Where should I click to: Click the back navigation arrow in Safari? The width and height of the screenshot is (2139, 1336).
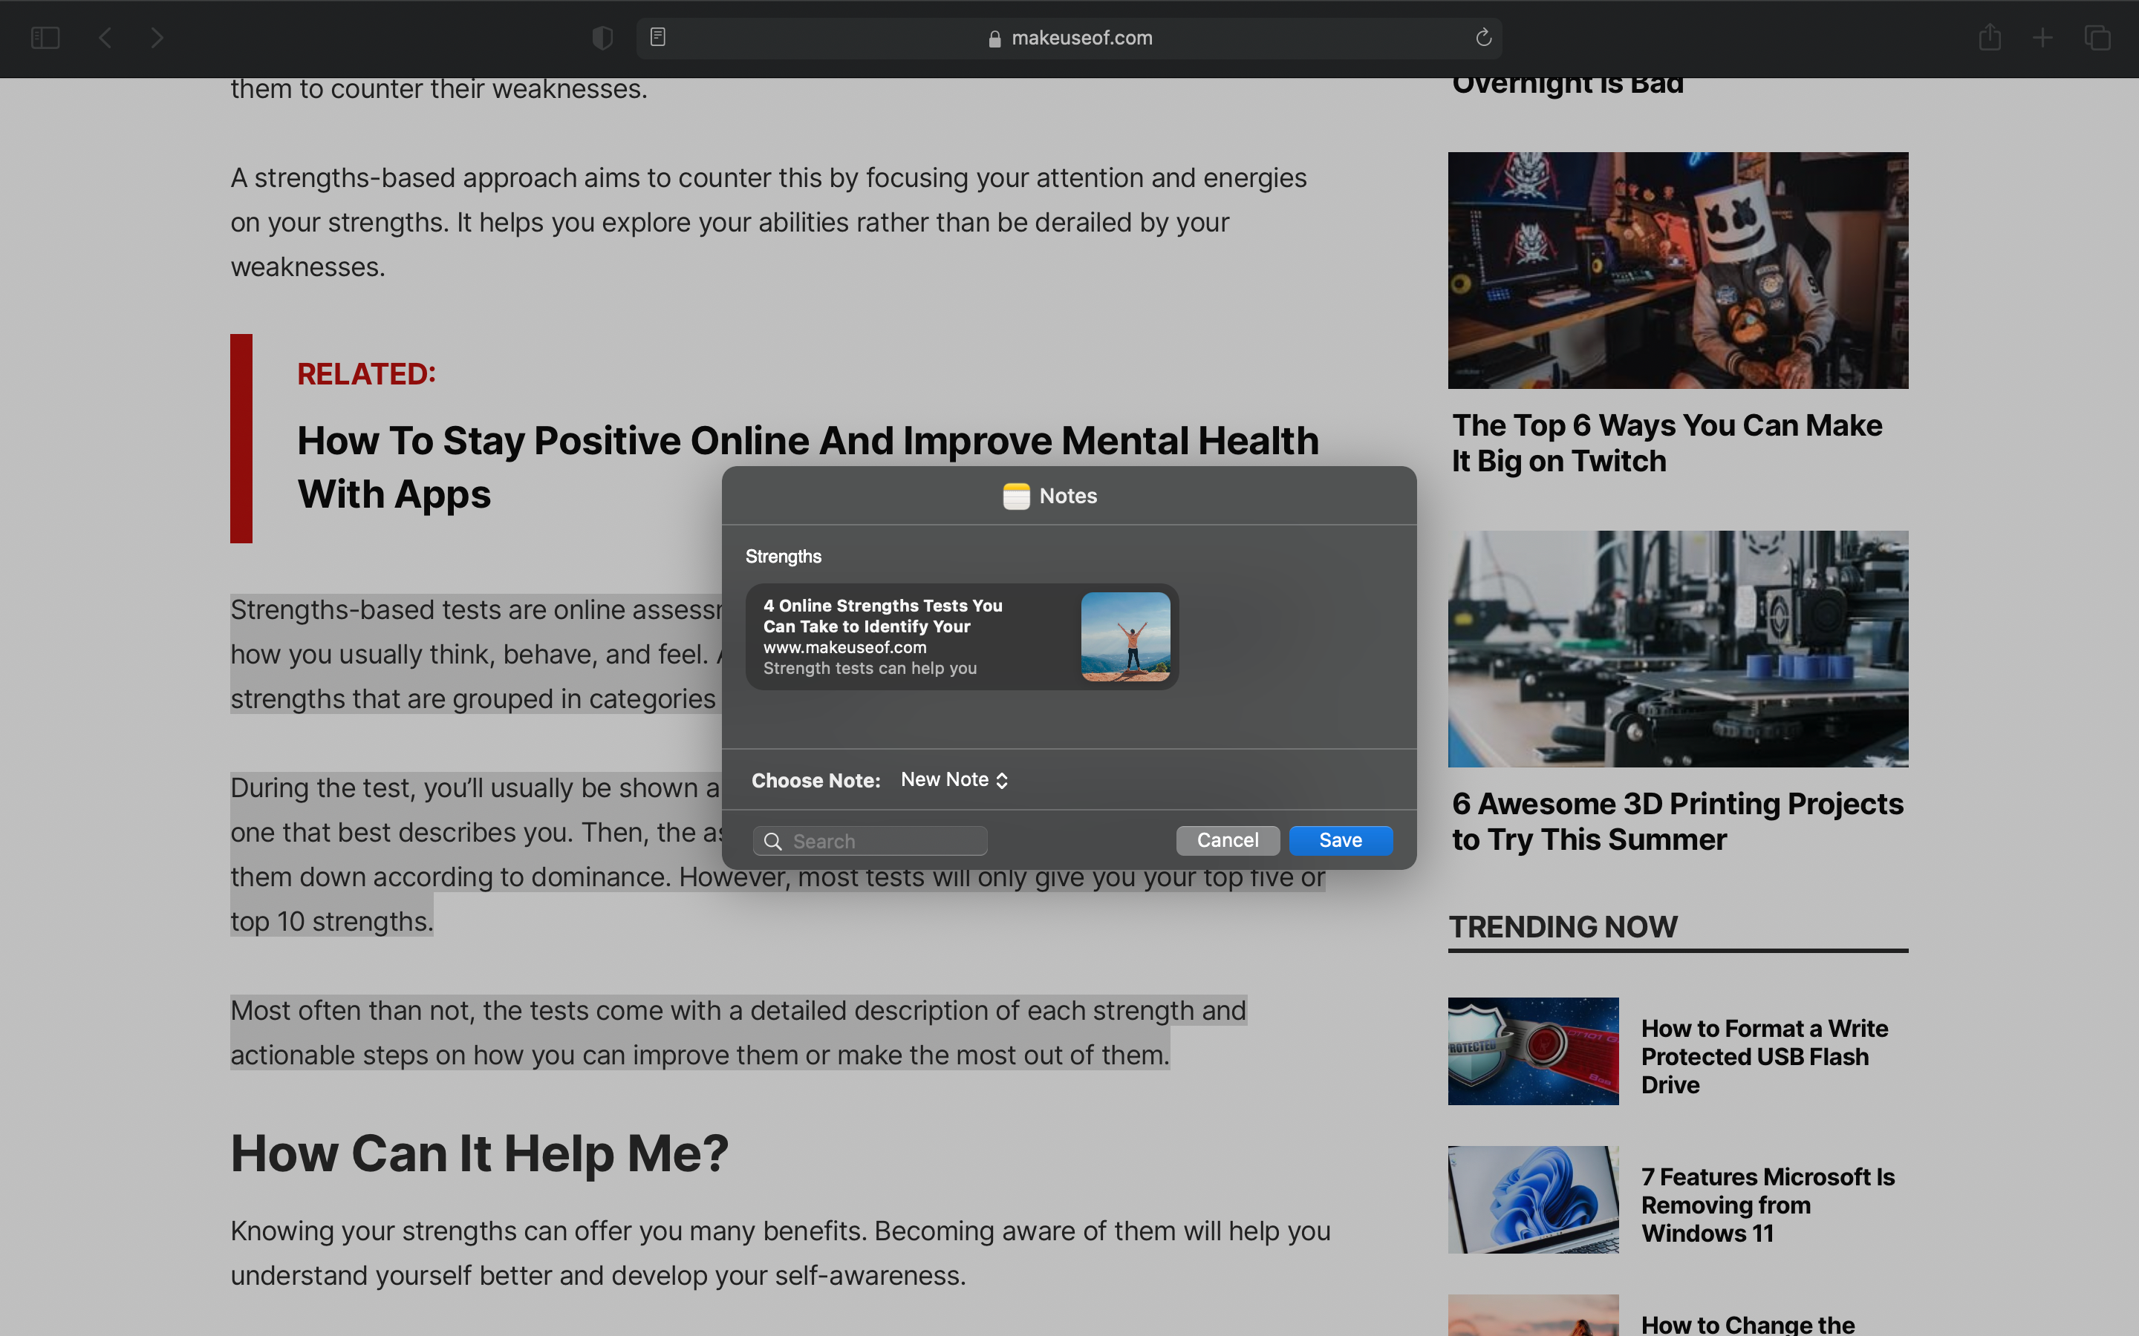[x=105, y=37]
